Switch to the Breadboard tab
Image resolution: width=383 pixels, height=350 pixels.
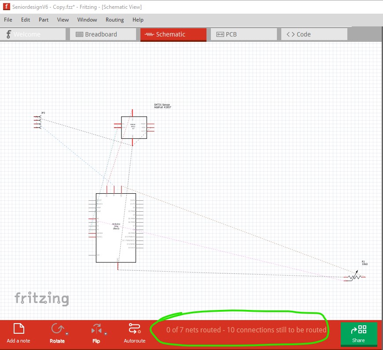pos(103,34)
